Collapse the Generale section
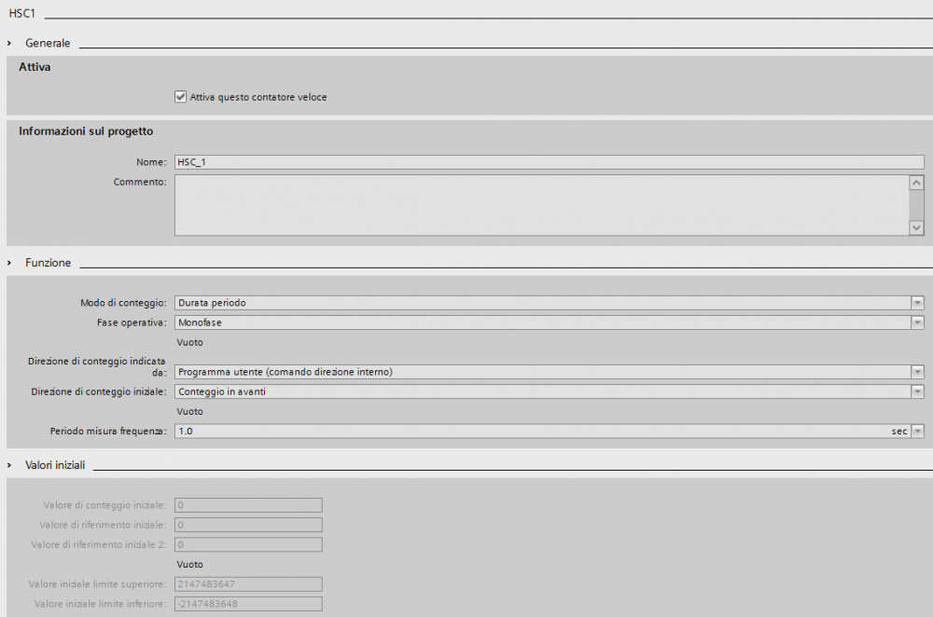 (10, 43)
